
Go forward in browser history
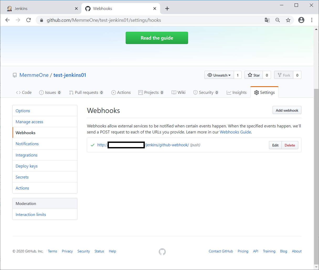18,20
